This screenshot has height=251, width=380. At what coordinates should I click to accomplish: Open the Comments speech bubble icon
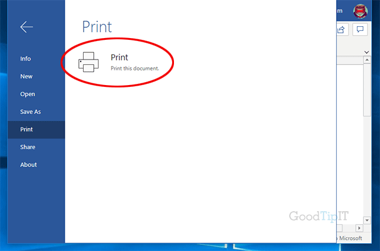click(x=360, y=30)
